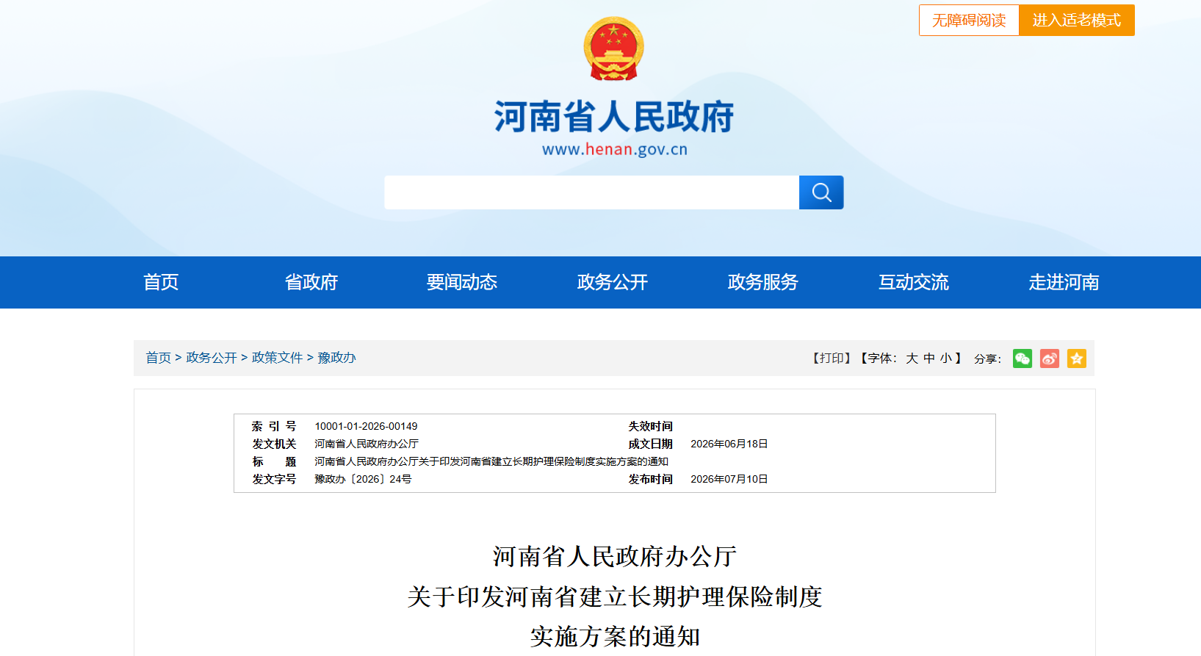This screenshot has width=1201, height=656.
Task: Click 成文日期 value 2026年06月18日
Action: 729,444
